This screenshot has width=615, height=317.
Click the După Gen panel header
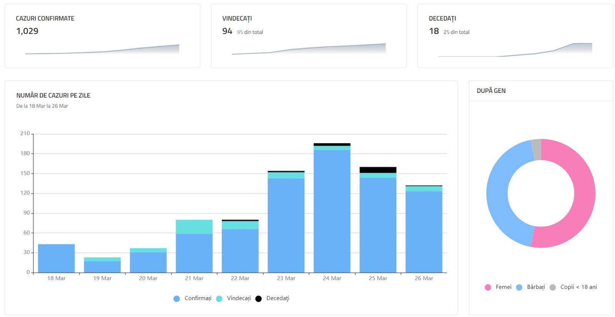pyautogui.click(x=491, y=91)
